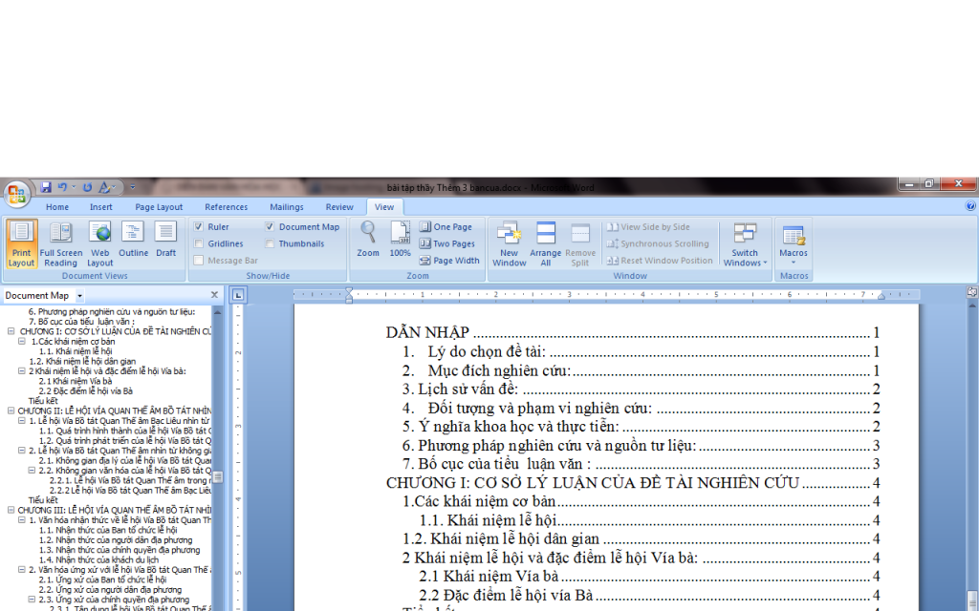Switch to Full Screen Reading view

[60, 243]
